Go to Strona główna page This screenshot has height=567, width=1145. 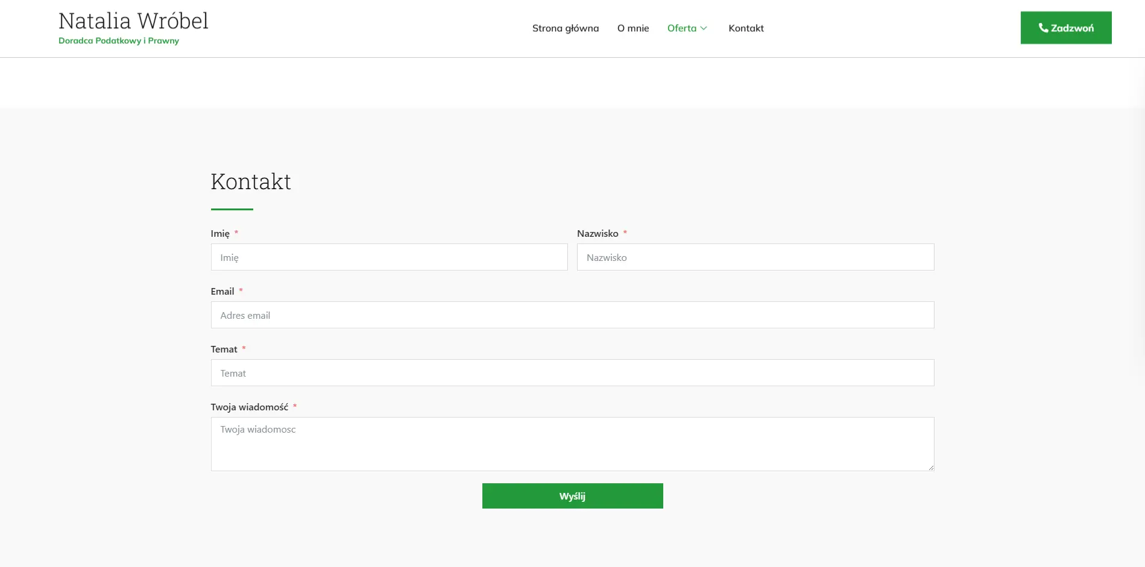click(x=565, y=28)
